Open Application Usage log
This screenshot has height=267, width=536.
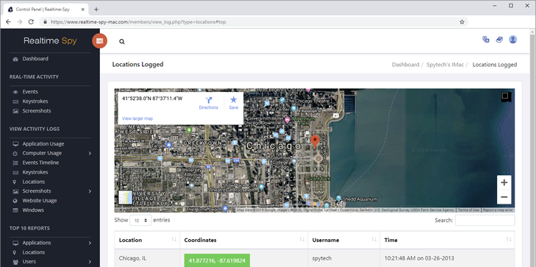coord(43,144)
